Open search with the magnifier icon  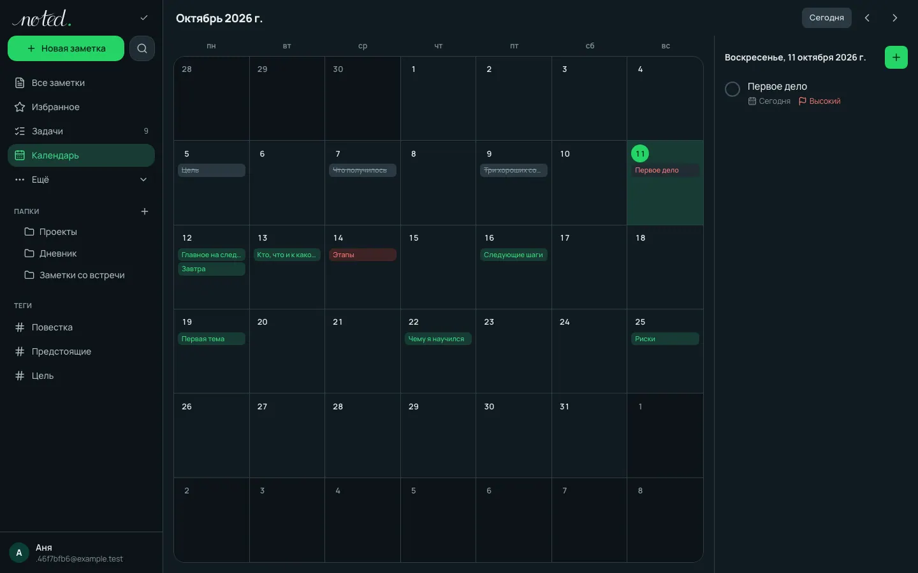click(142, 48)
